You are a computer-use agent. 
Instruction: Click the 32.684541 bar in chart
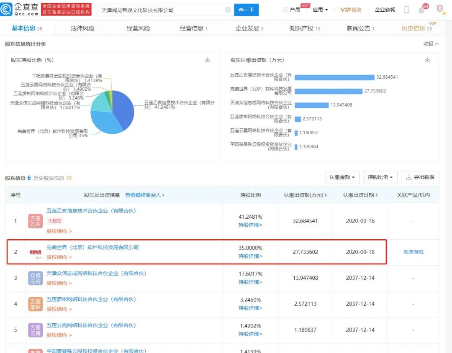[x=334, y=77]
